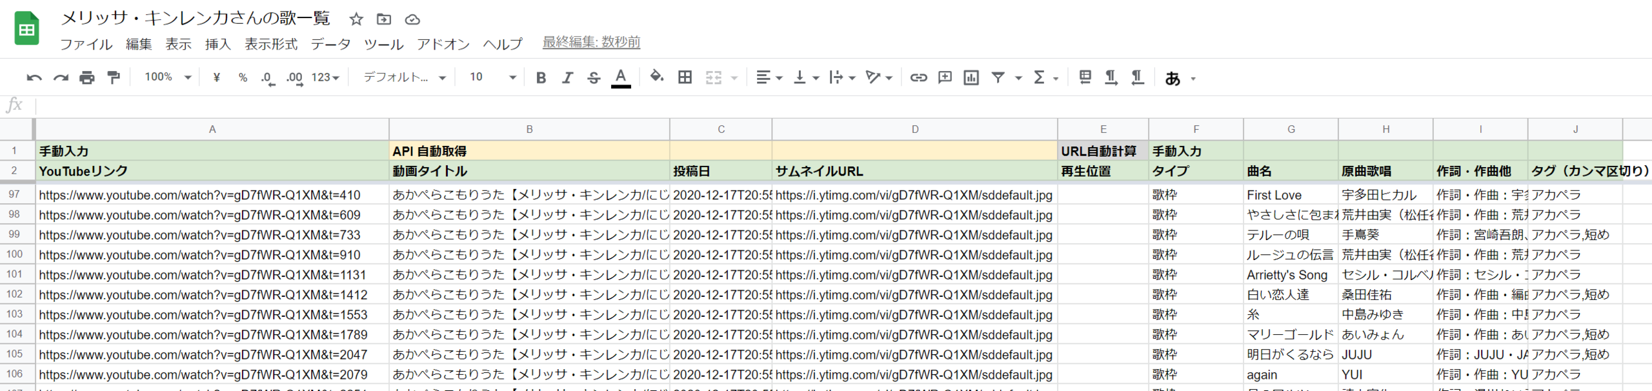The image size is (1652, 391).
Task: Star the document with the star icon
Action: 356,19
